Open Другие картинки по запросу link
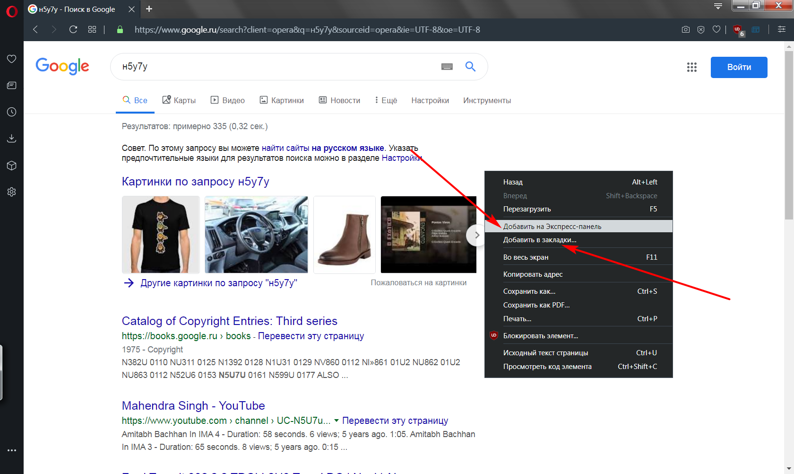Viewport: 794px width, 474px height. 219,283
